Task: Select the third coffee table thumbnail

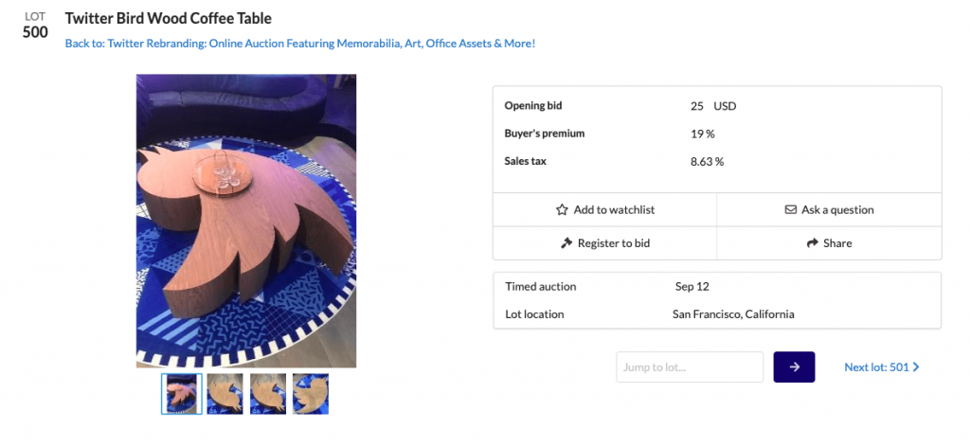Action: click(268, 394)
